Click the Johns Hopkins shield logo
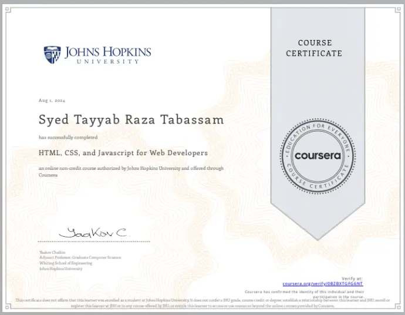The image size is (405, 315). click(x=52, y=55)
